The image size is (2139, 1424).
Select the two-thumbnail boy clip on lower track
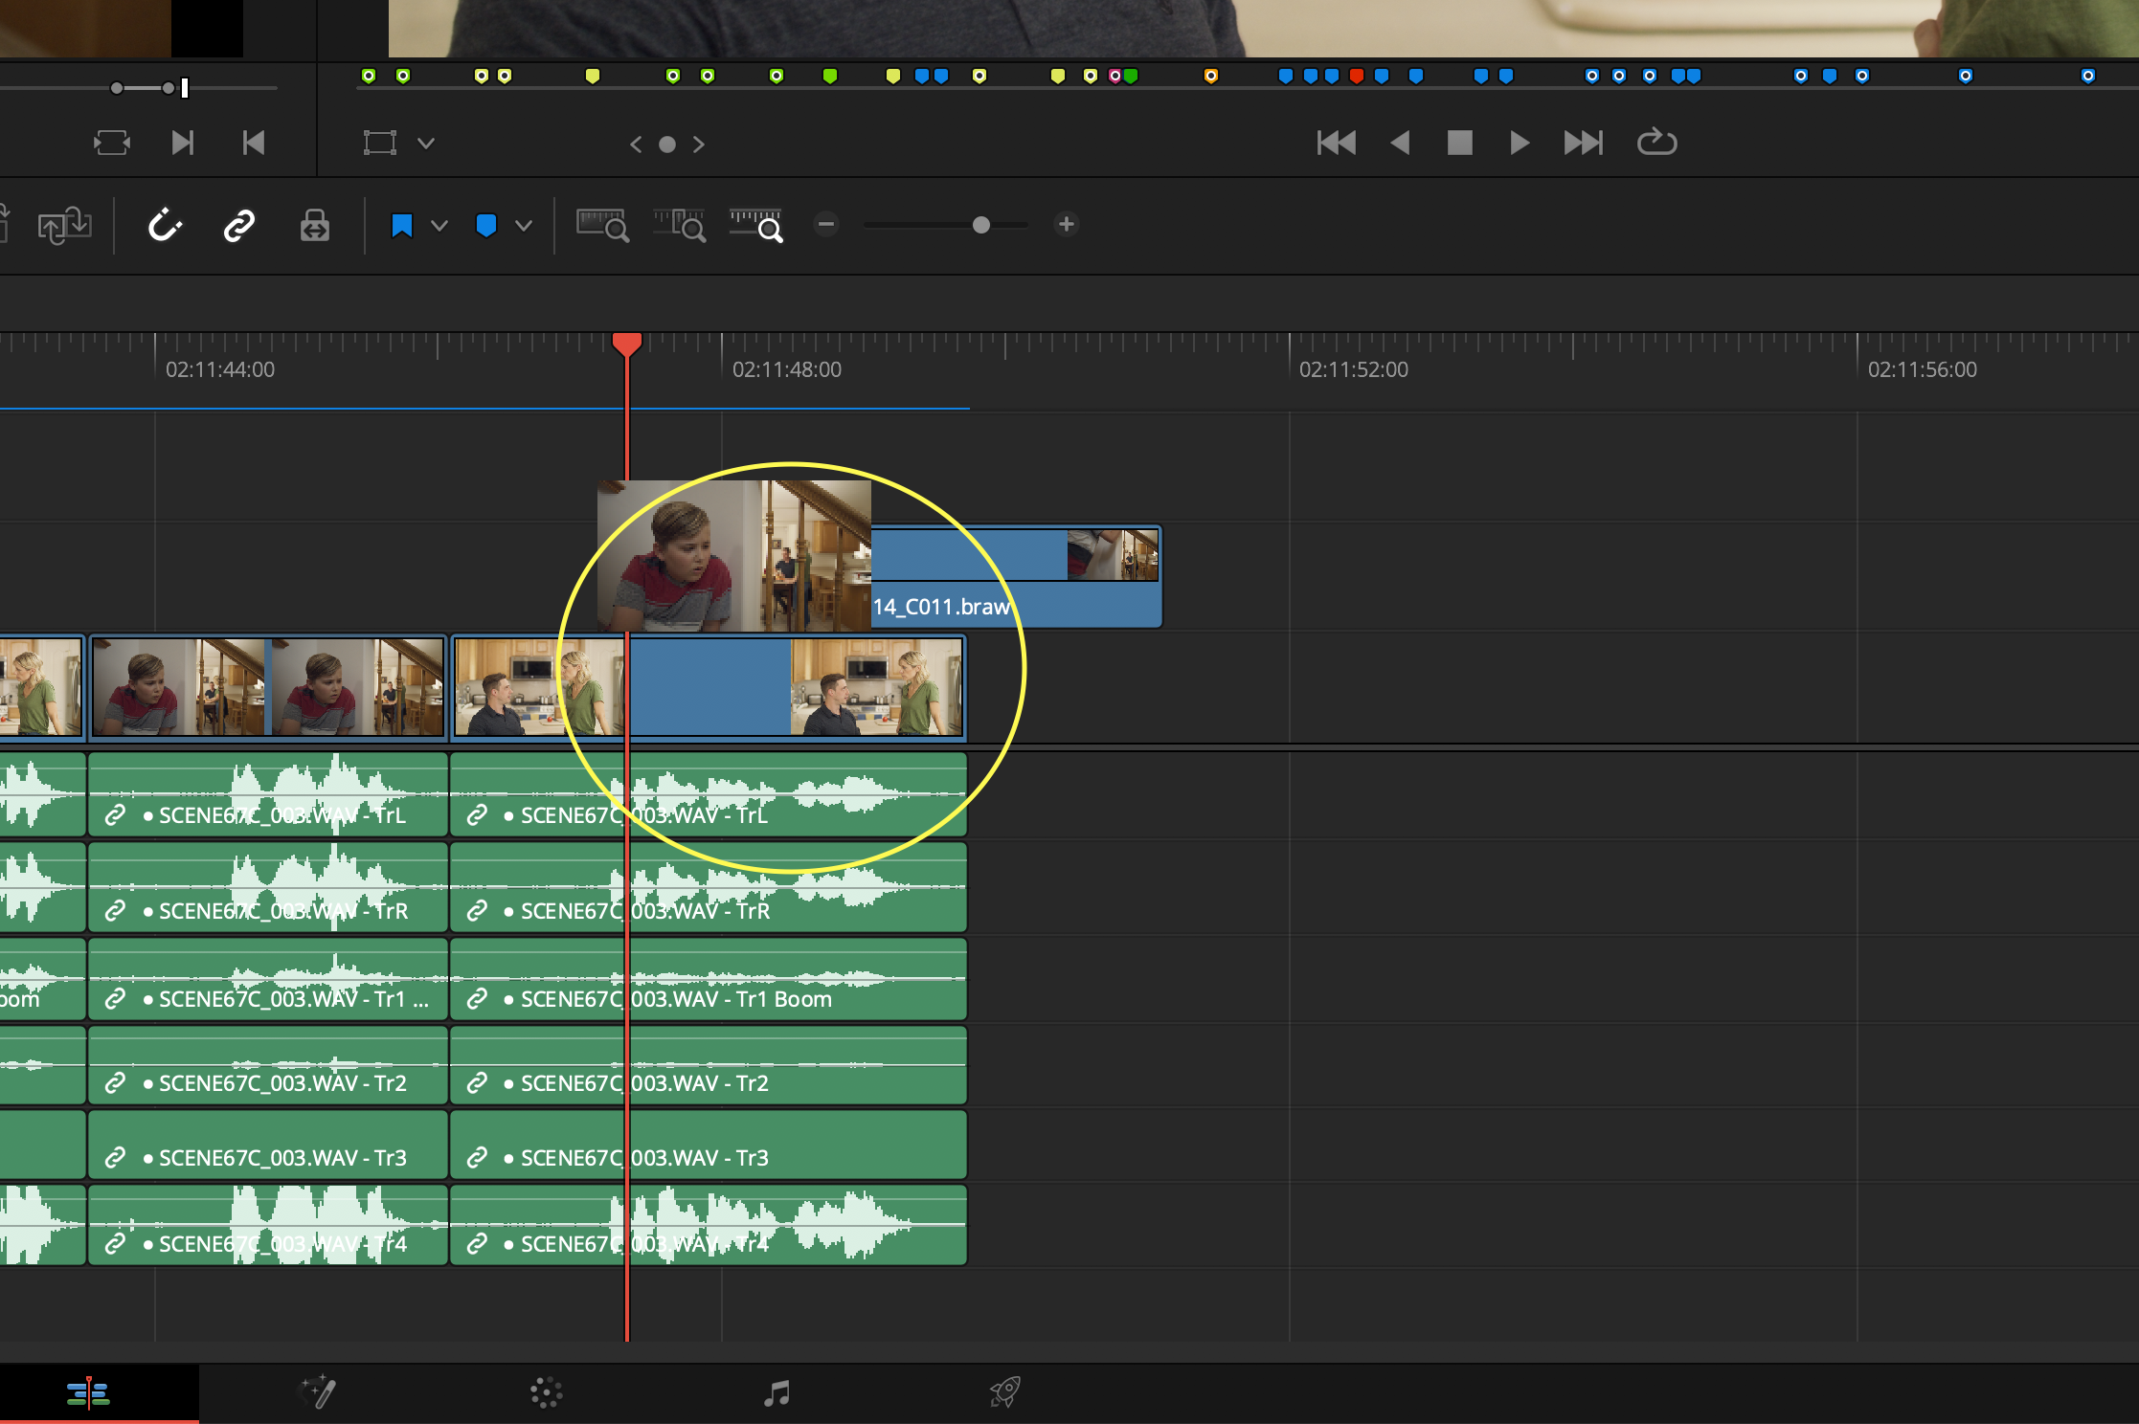click(x=268, y=687)
